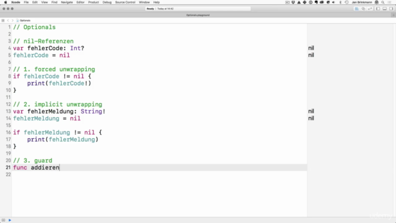
Task: Click the Optionals.playground tab title
Action: pos(198,15)
